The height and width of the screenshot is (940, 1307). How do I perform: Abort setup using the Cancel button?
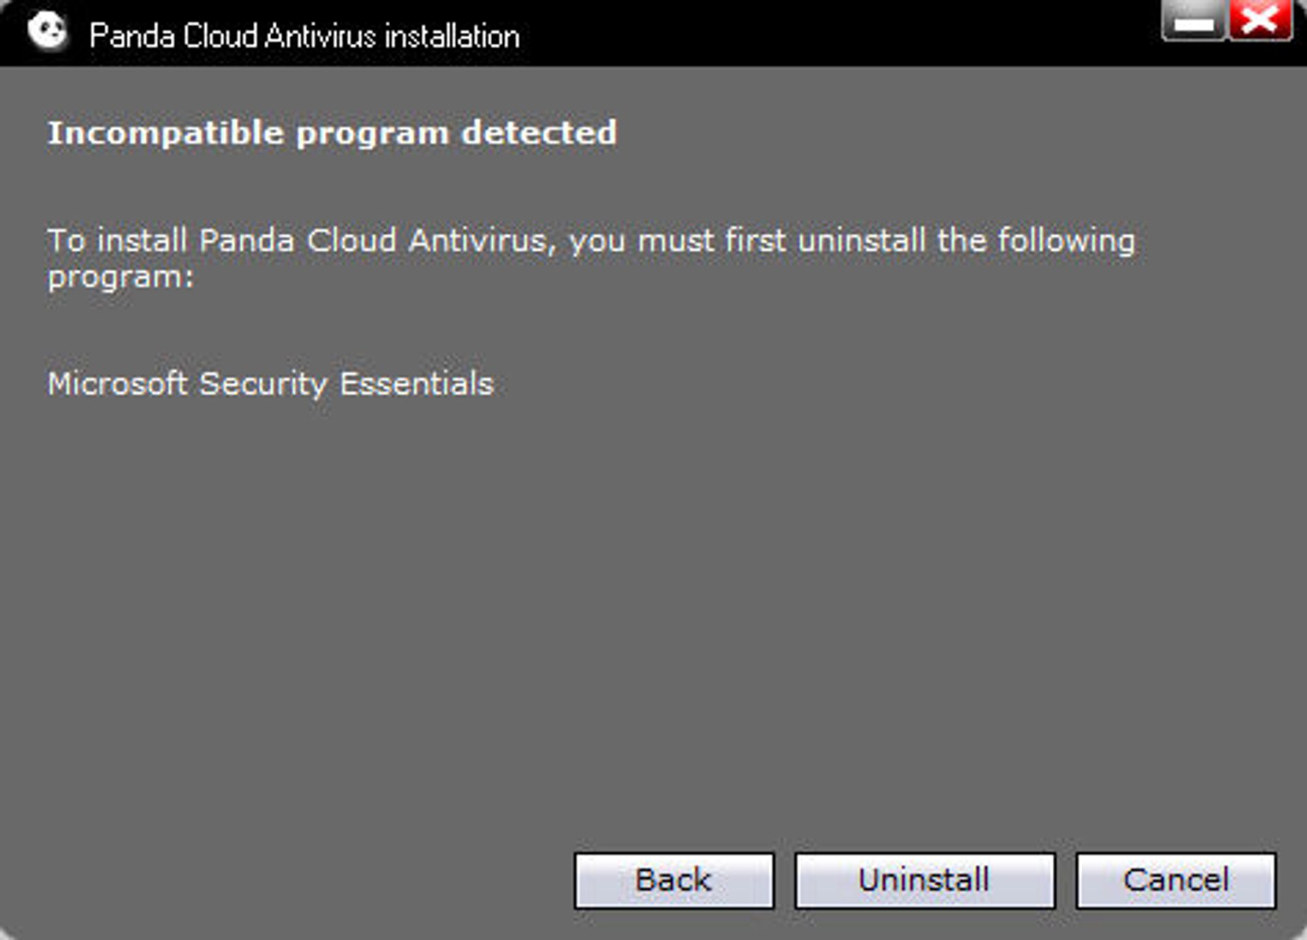click(x=1176, y=880)
